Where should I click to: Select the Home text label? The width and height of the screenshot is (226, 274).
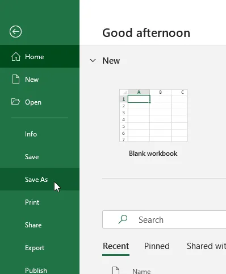coord(35,57)
